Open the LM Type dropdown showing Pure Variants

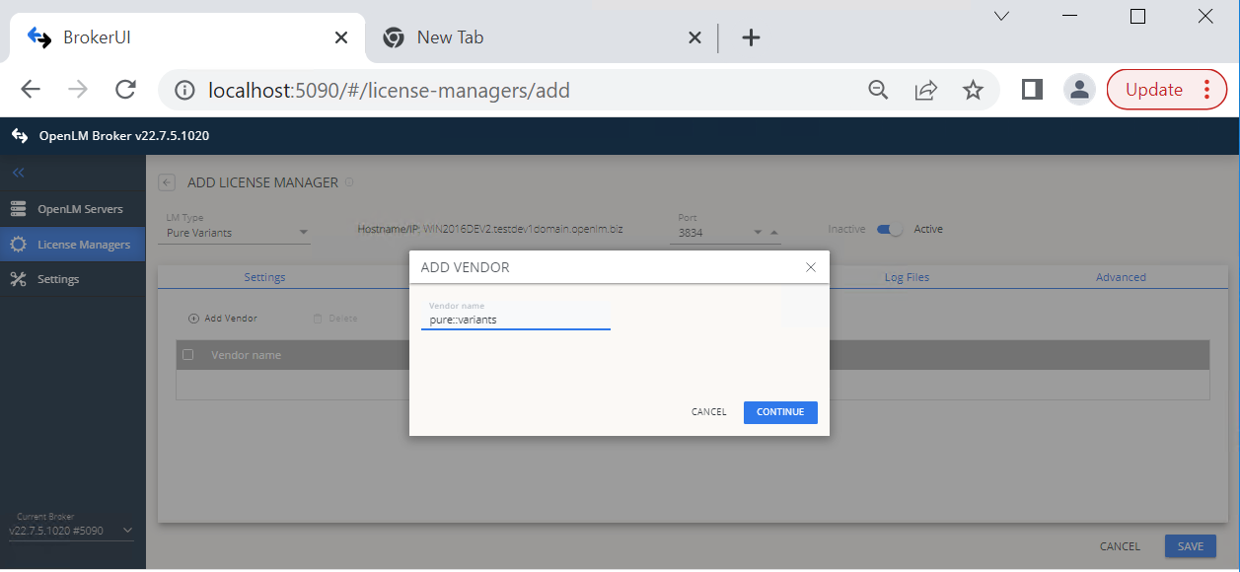(234, 231)
